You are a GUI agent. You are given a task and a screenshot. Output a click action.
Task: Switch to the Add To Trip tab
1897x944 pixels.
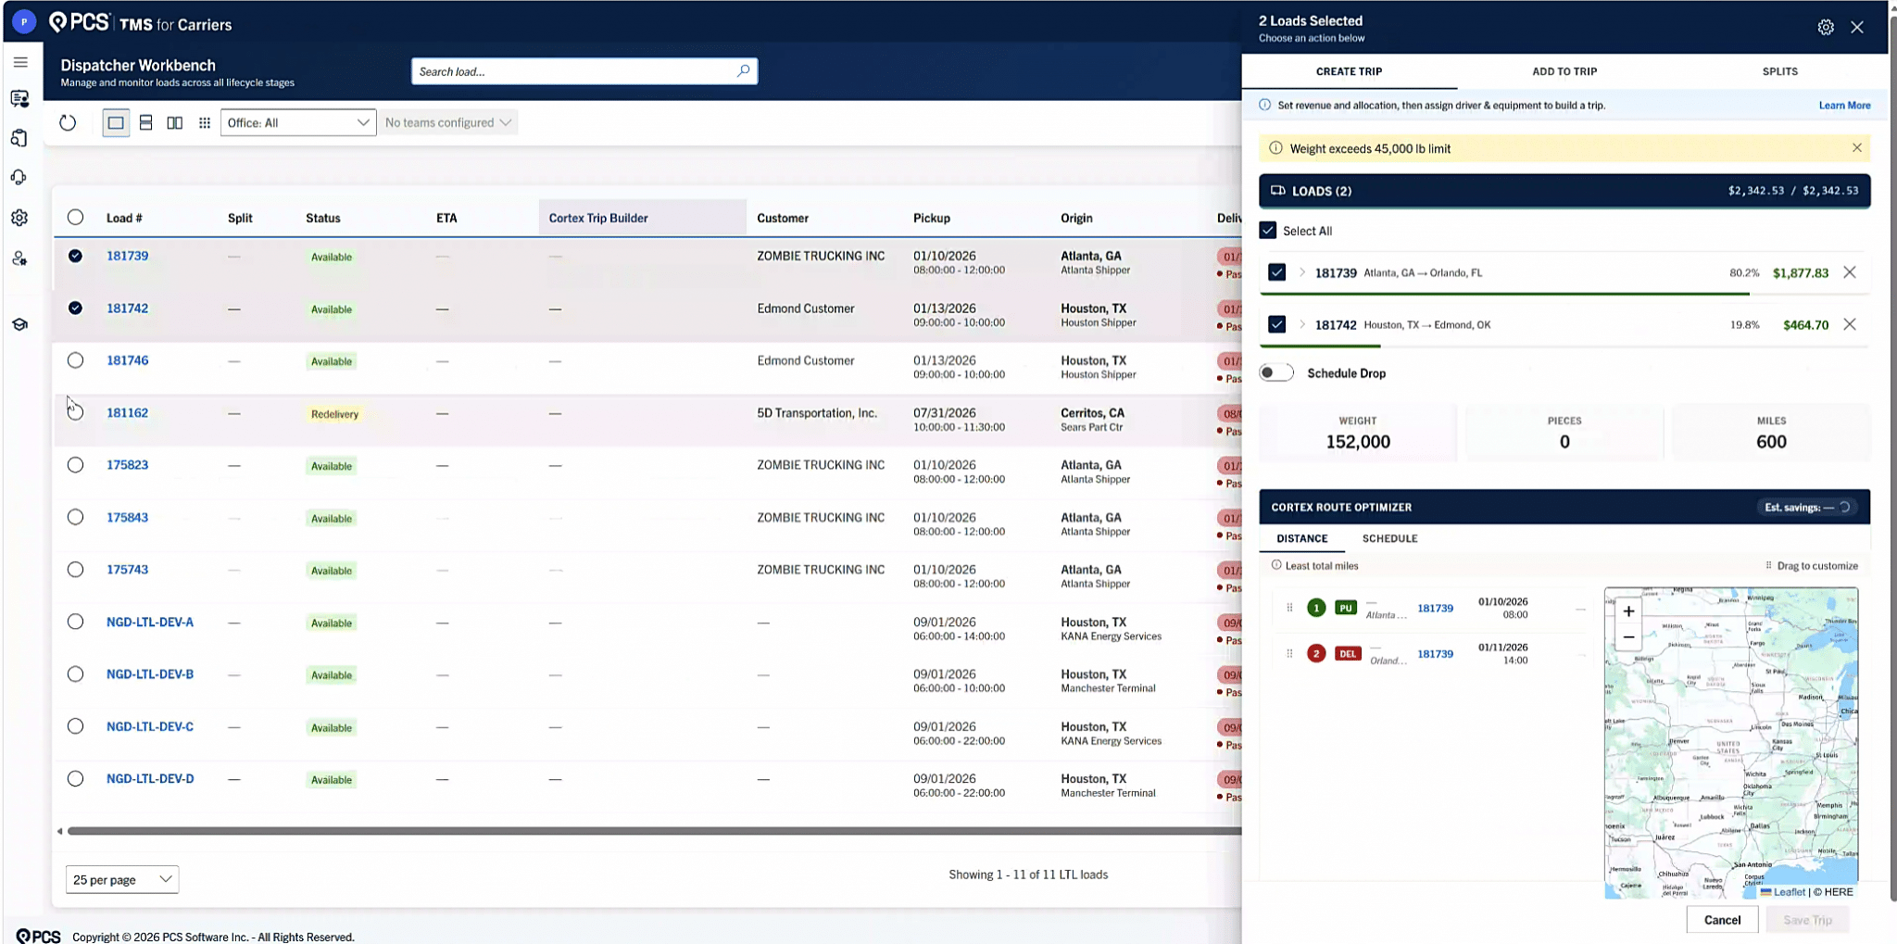(1564, 71)
